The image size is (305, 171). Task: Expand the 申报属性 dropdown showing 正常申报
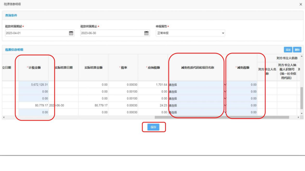[190, 33]
